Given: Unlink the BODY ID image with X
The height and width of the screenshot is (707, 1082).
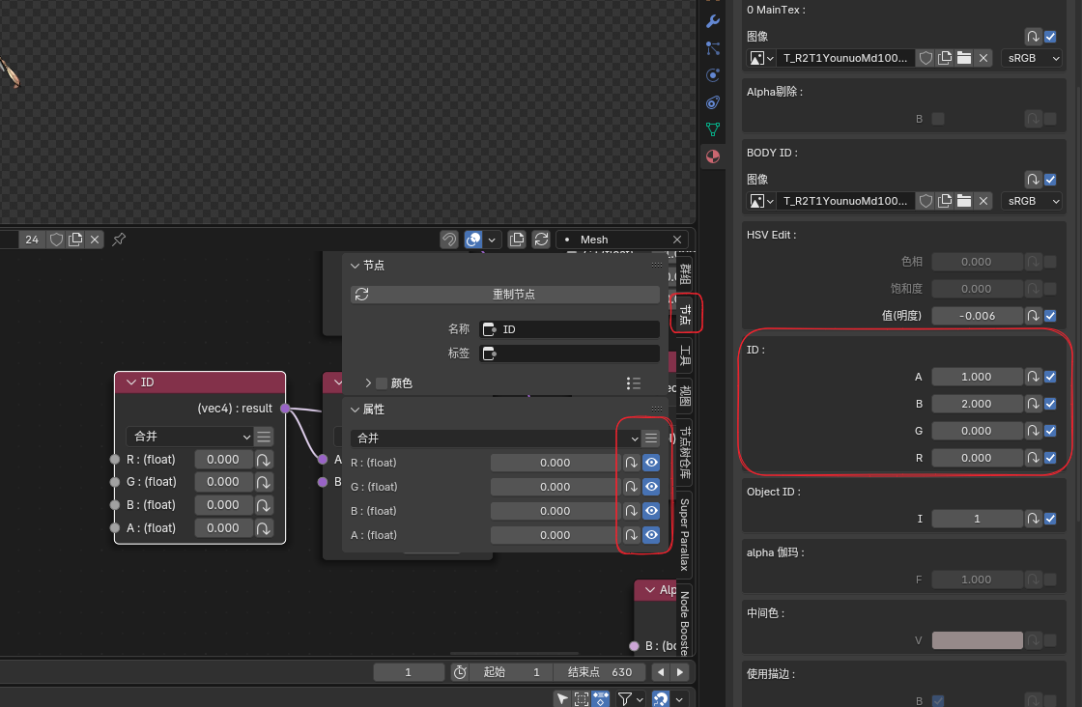Looking at the screenshot, I should coord(982,201).
